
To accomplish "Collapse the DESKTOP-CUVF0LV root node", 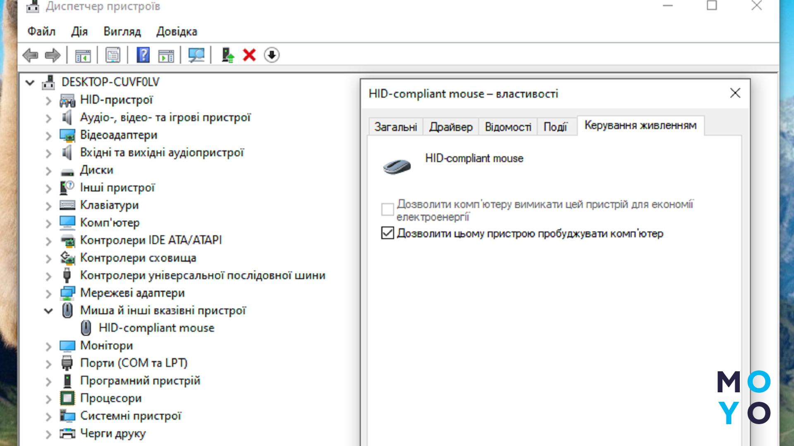I will 30,83.
